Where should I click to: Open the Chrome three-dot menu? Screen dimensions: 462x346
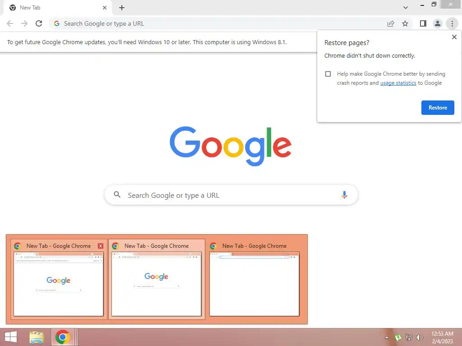point(452,23)
